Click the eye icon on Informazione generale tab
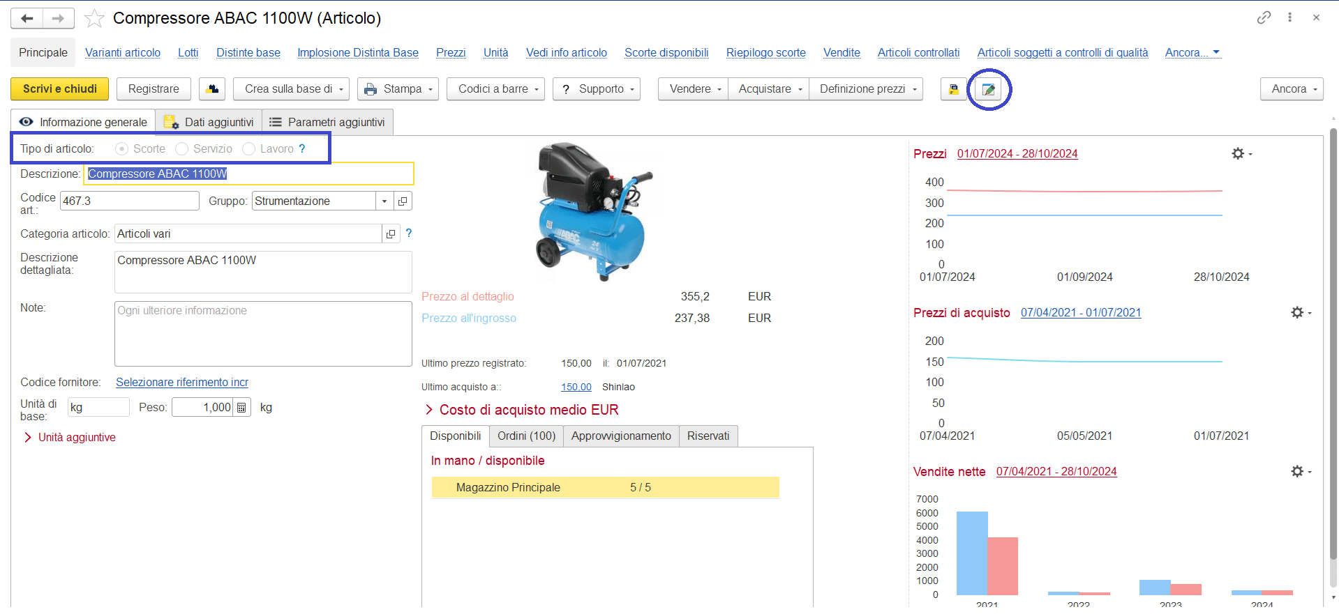Image resolution: width=1339 pixels, height=614 pixels. pyautogui.click(x=27, y=122)
